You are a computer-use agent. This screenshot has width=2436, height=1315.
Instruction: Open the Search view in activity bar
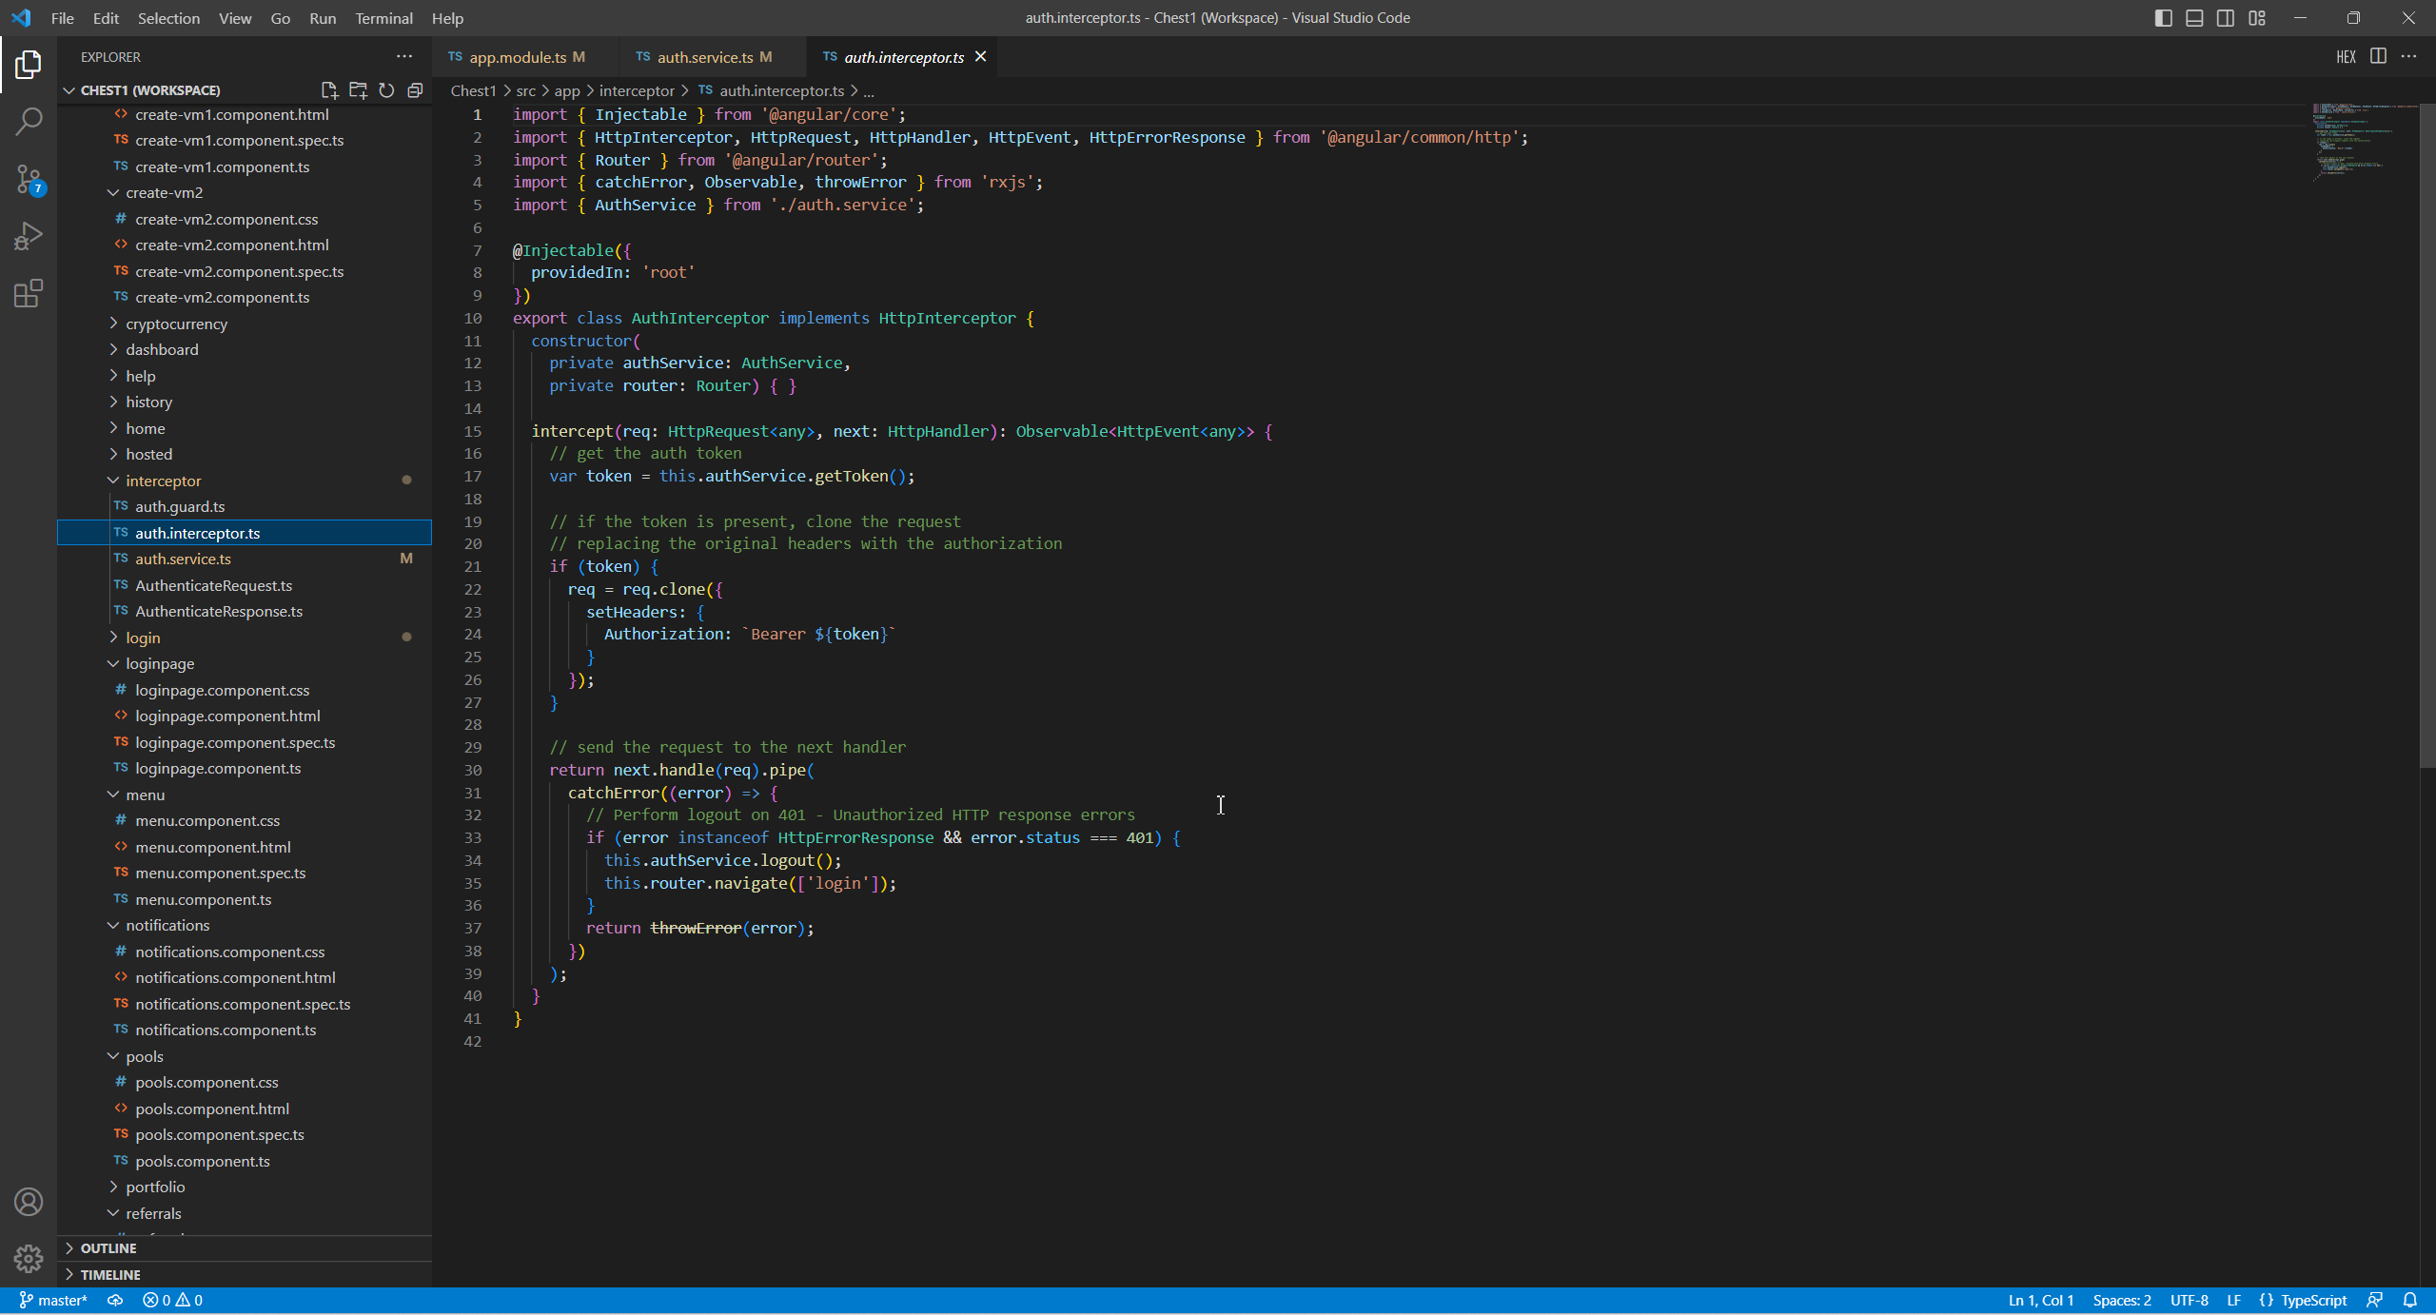click(x=29, y=121)
